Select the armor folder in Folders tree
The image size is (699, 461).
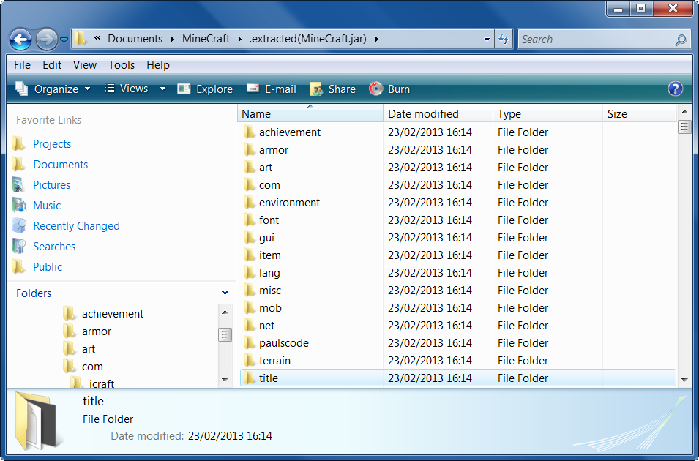(97, 331)
